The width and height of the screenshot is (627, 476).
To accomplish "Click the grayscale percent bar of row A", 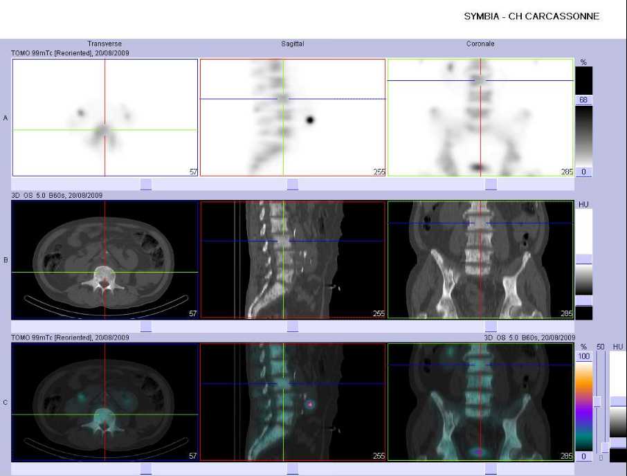I will click(x=583, y=136).
